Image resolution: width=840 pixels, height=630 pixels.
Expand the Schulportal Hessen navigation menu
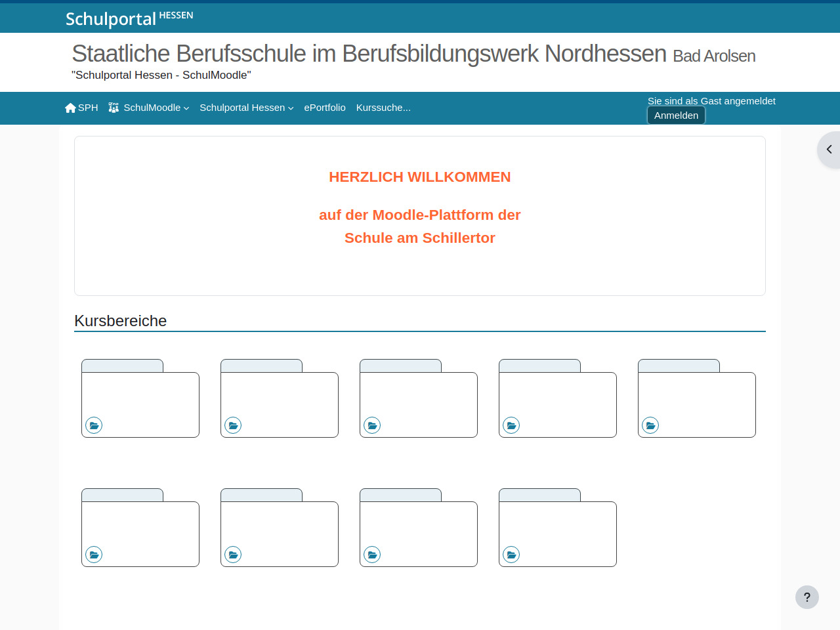pos(246,108)
